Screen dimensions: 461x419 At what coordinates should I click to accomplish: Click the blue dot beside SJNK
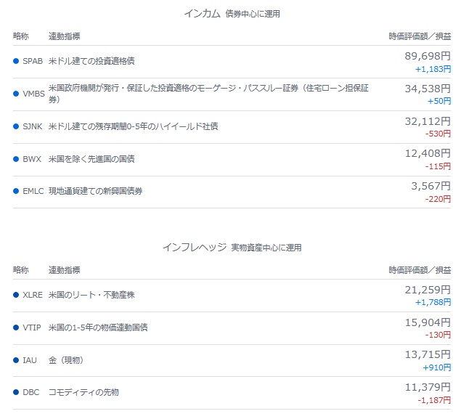[x=16, y=126]
